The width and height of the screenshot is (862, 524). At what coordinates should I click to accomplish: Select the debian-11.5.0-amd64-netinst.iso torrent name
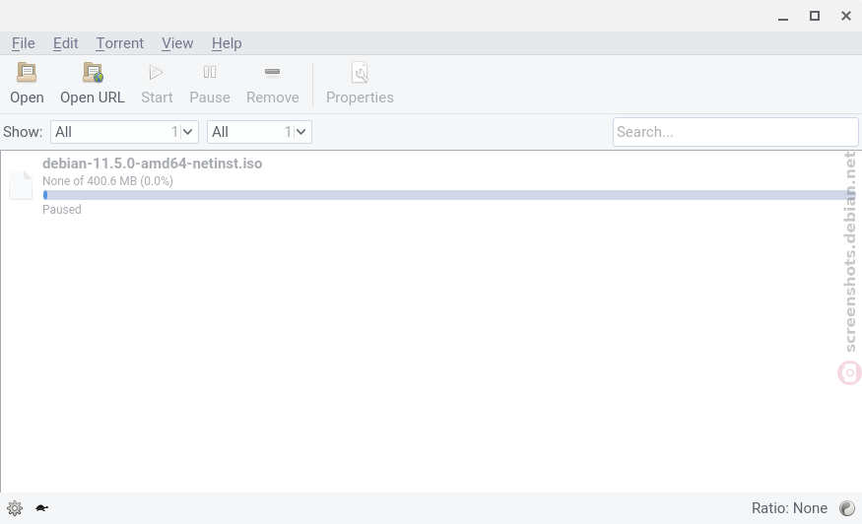pos(153,164)
